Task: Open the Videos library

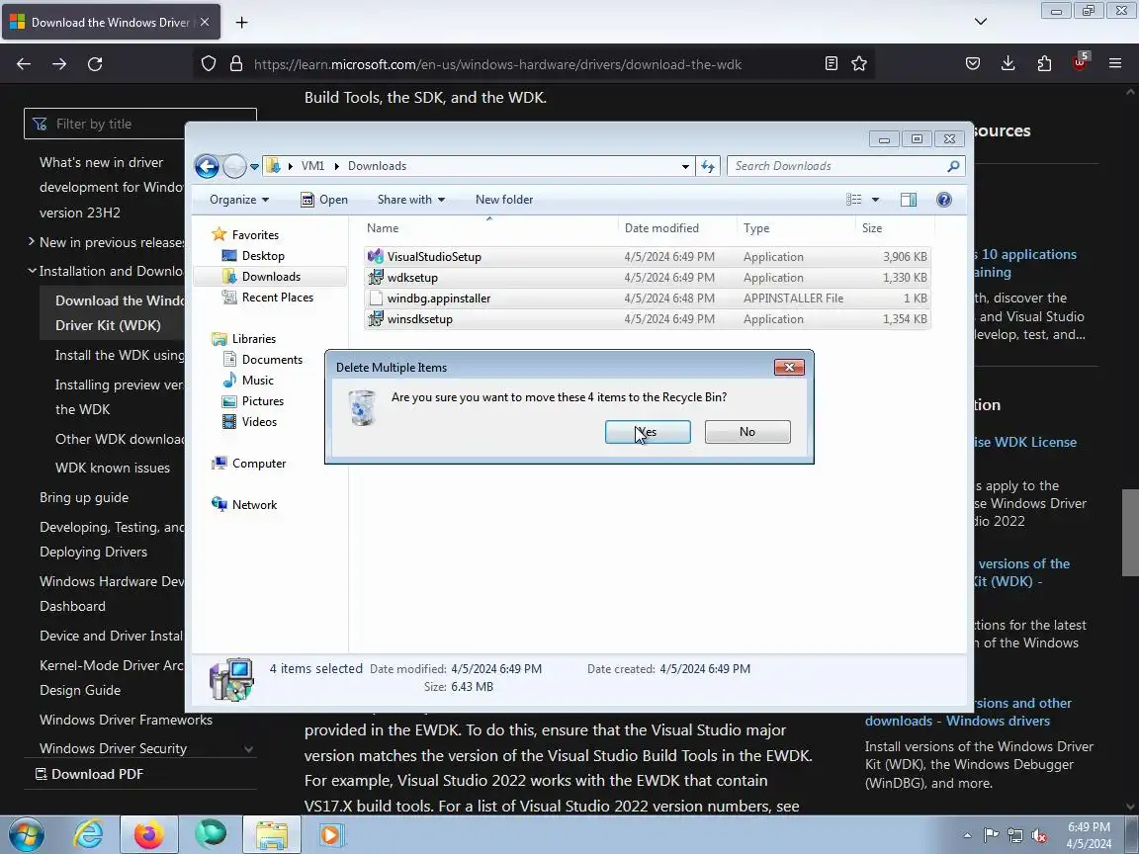Action: click(x=250, y=422)
